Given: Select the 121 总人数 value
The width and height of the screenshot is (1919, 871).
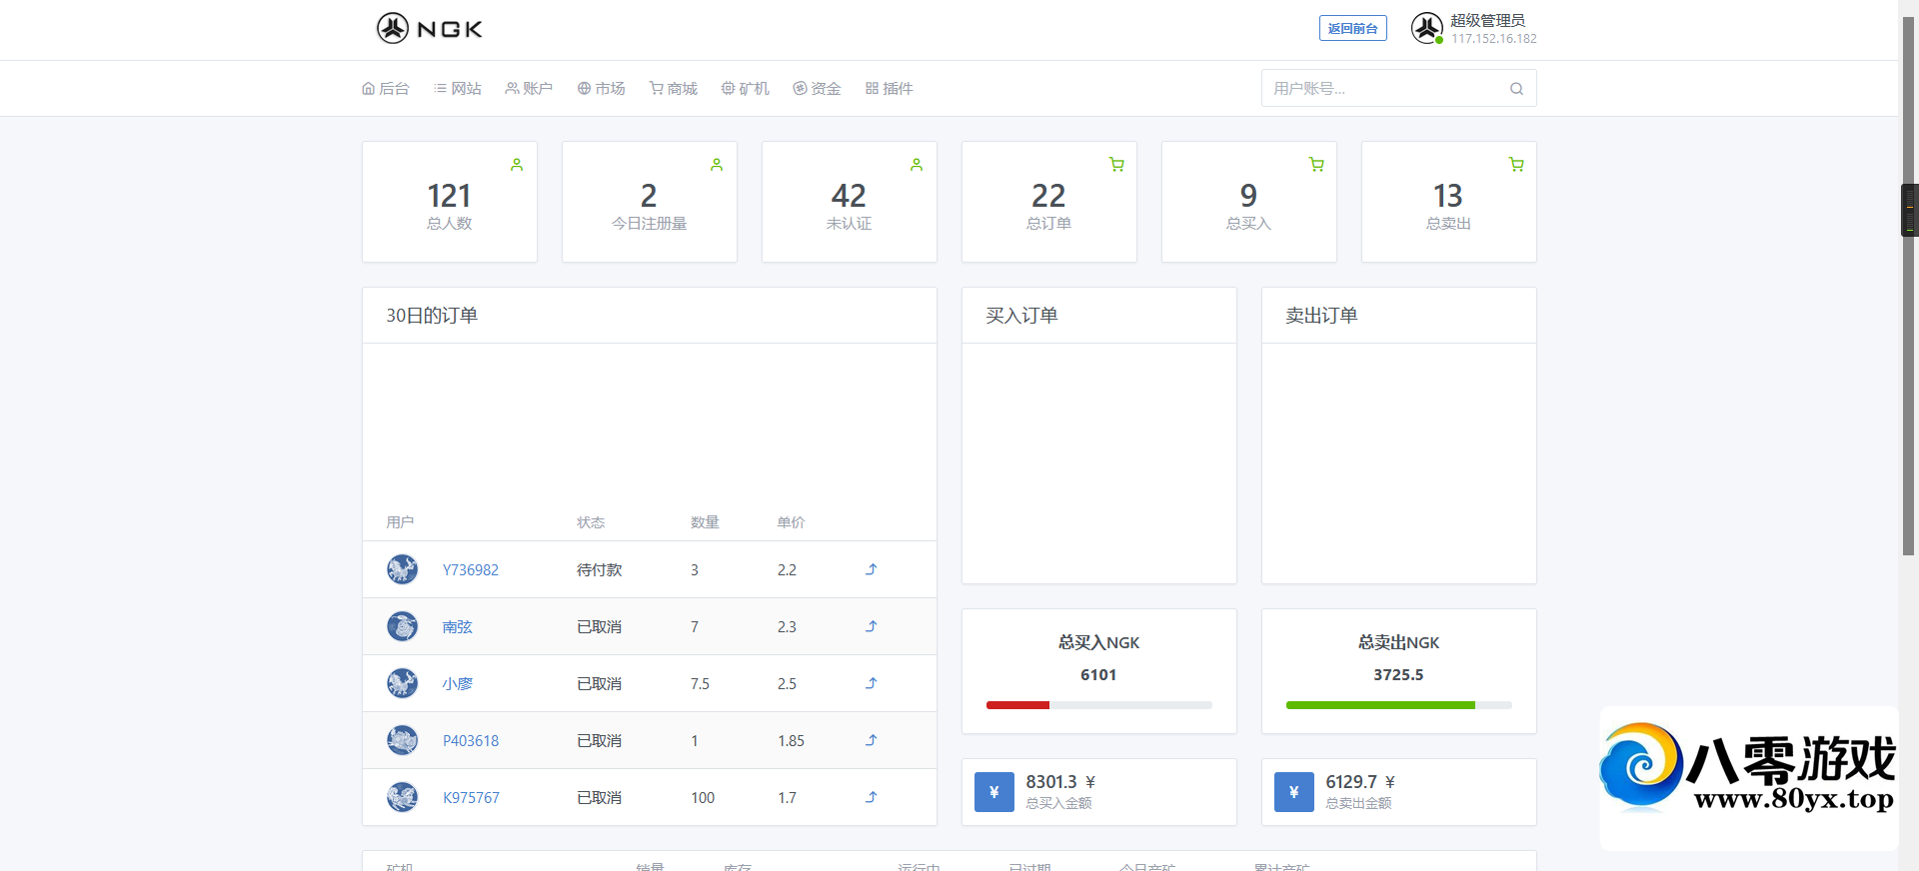Looking at the screenshot, I should click(x=449, y=195).
